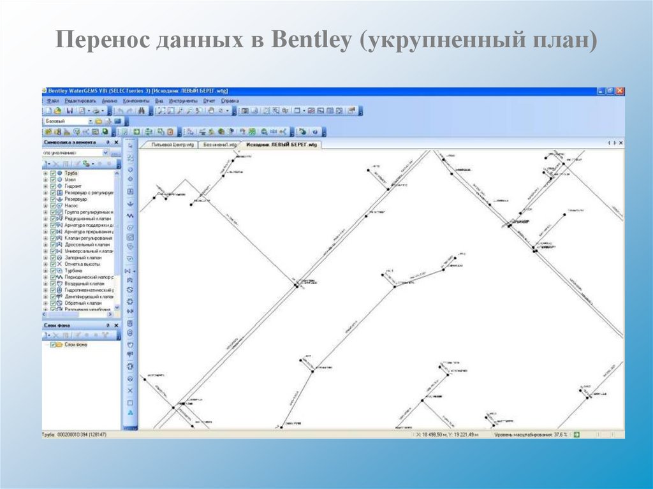
Task: Select the Исходник ЛЕВЫЙ БЕРЕГ.wtg tab
Action: tap(281, 145)
